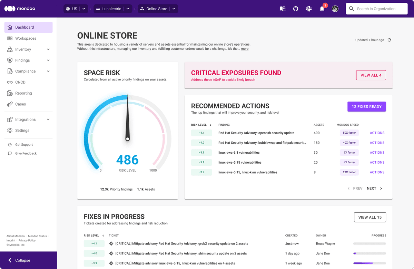Open the Slack icon in the top bar
Screen dimensions: 414x269
click(309, 9)
